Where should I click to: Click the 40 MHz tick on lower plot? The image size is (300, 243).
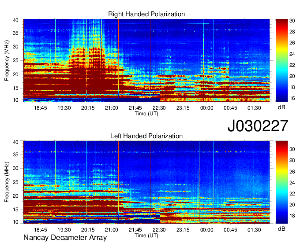(x=15, y=142)
